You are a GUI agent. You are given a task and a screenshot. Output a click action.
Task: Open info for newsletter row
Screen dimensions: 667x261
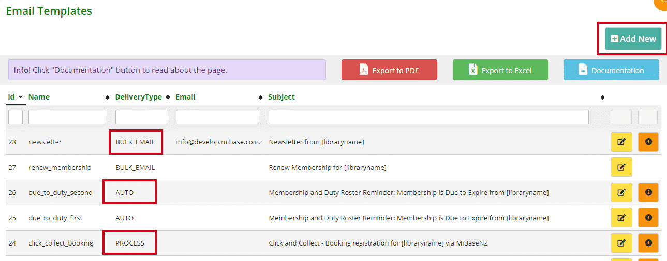click(x=648, y=142)
